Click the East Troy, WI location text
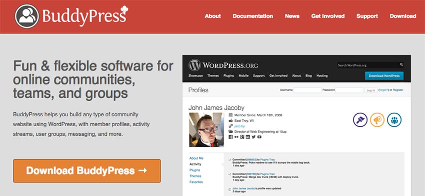425x196 pixels. pyautogui.click(x=244, y=121)
